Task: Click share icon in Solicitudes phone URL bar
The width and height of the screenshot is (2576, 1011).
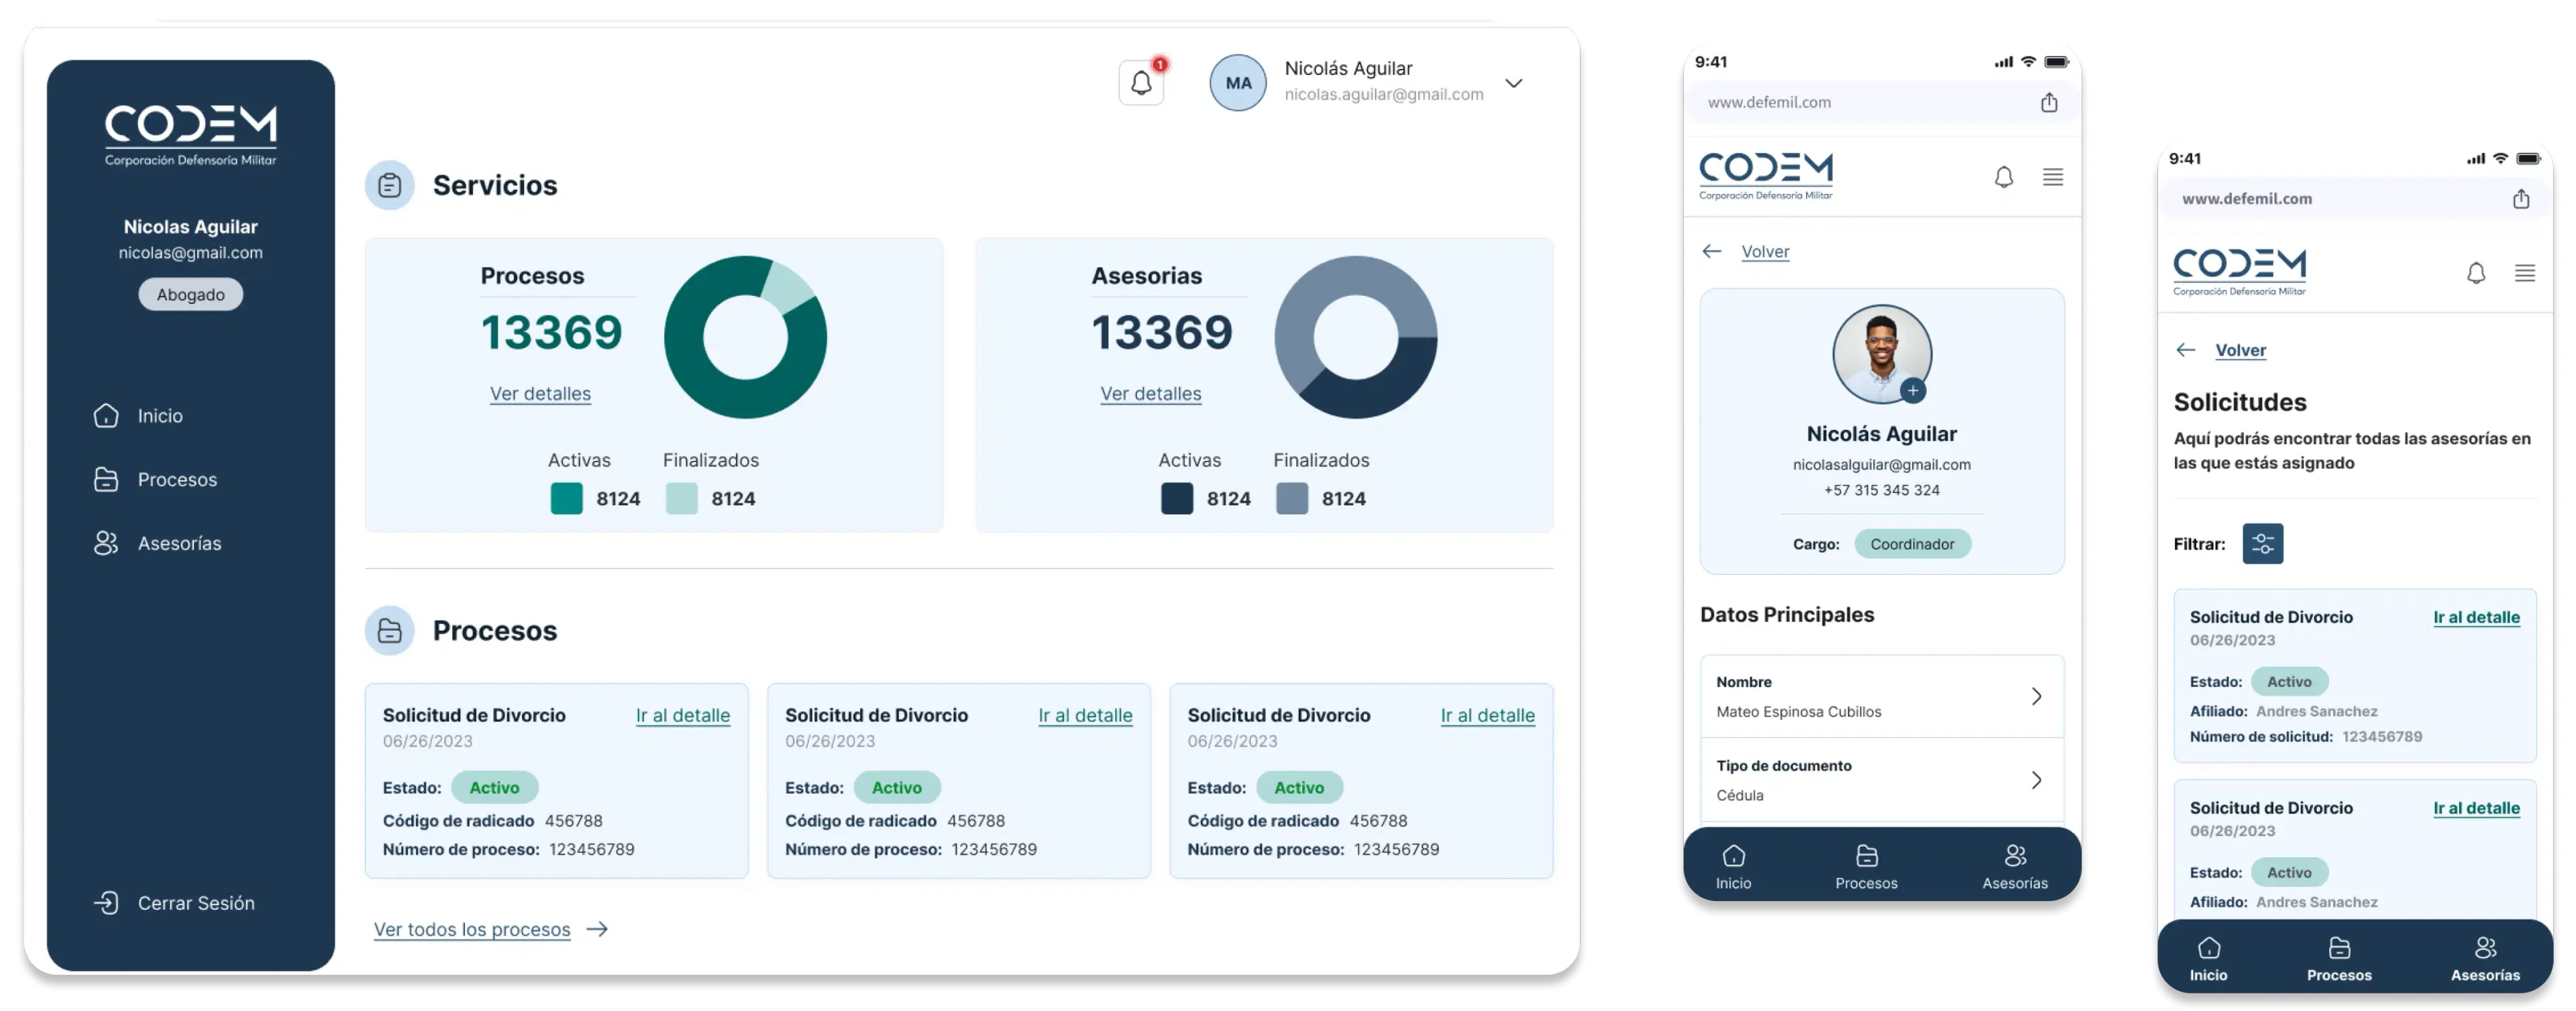Action: [x=2521, y=198]
